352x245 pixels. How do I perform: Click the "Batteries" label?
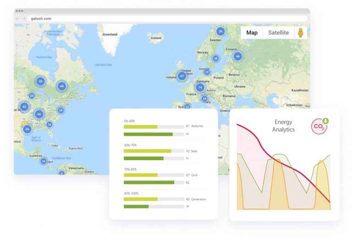tap(198, 126)
